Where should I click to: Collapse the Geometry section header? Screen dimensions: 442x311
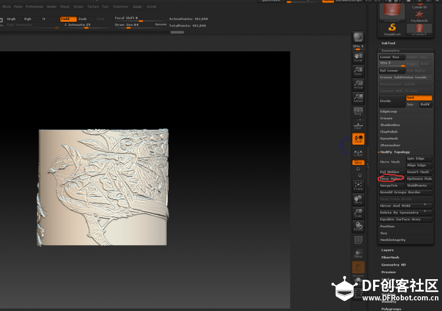click(390, 51)
